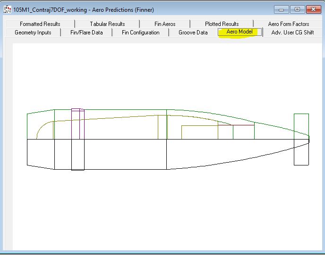Switch to the Formatted Results tab
Viewport: 325px width, 255px height.
coord(40,24)
